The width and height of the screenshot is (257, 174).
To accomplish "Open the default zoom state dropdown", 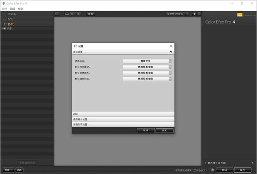I will point(147,79).
